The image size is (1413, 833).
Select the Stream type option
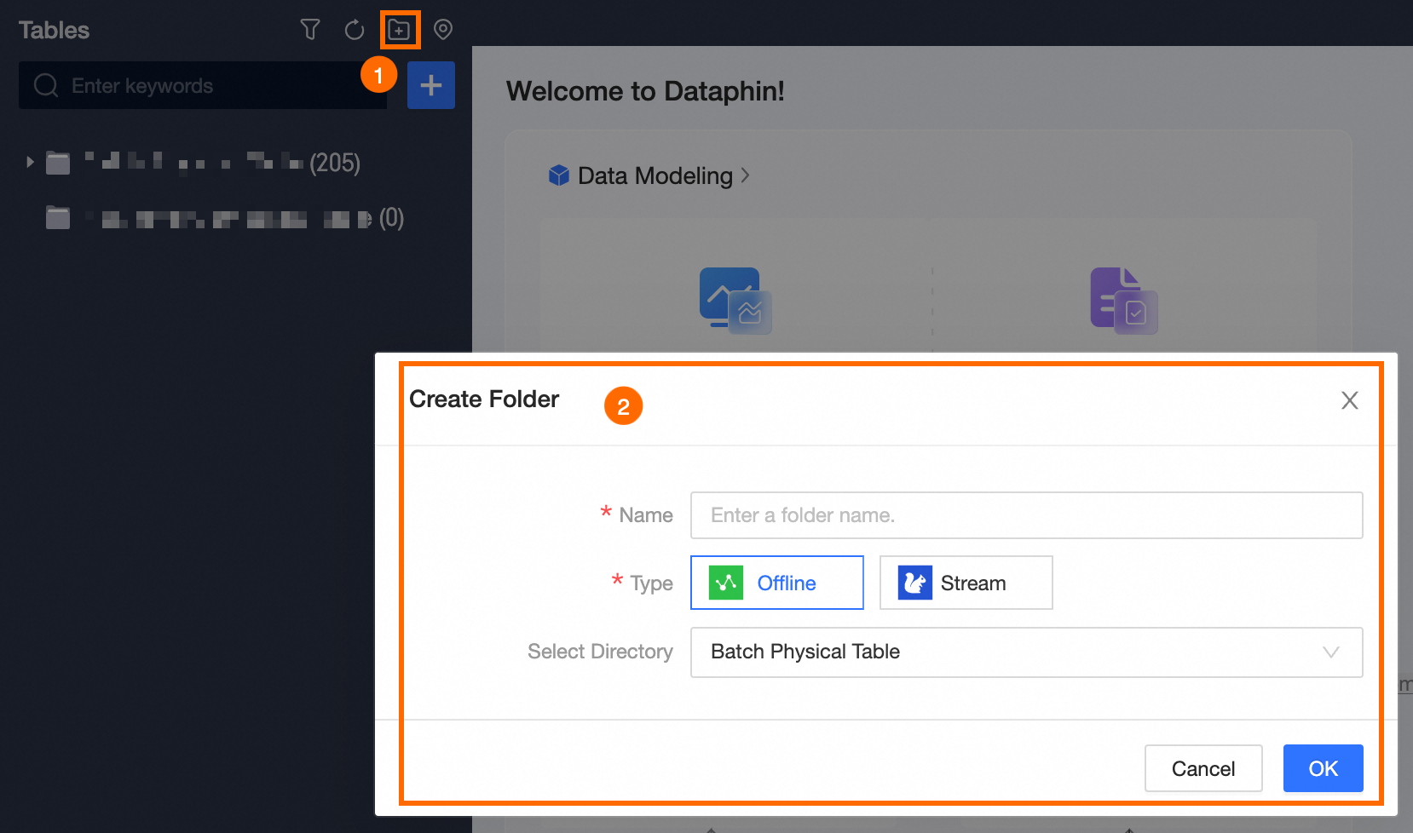click(x=966, y=583)
